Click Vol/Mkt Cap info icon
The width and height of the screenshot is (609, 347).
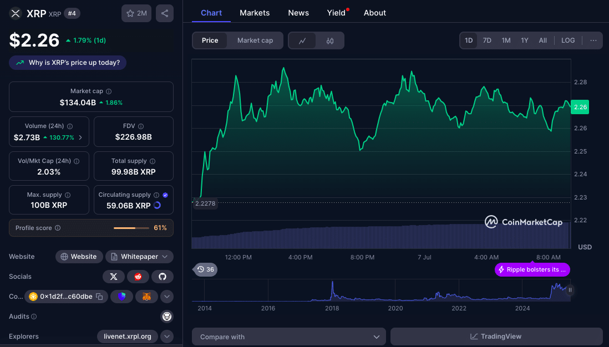[77, 161]
